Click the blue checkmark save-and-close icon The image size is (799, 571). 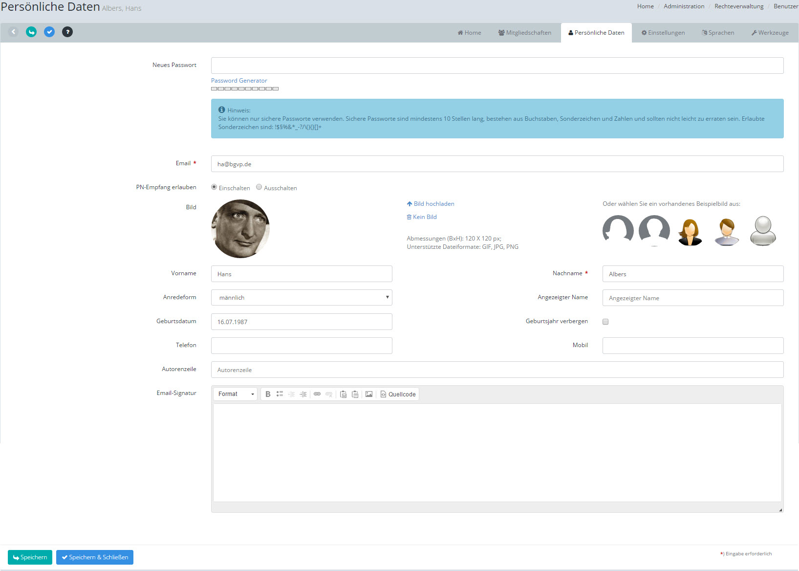point(49,32)
